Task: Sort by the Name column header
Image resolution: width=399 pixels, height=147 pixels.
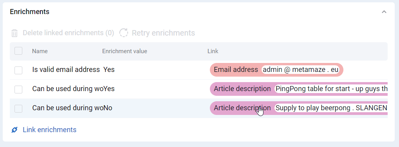Action: click(40, 51)
